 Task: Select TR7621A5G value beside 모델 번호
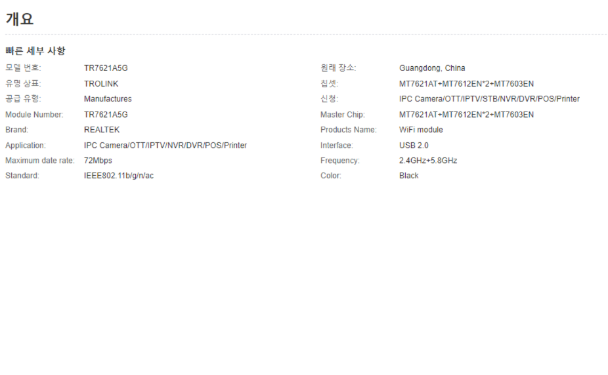click(x=106, y=68)
